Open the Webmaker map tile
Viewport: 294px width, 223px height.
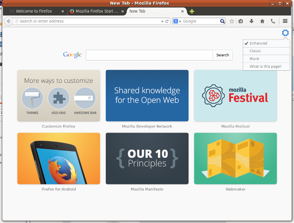pyautogui.click(x=236, y=159)
